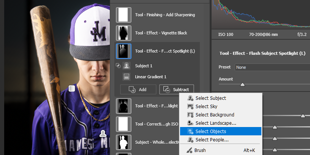Select the Vignette Black mask thumbnail

[123, 33]
